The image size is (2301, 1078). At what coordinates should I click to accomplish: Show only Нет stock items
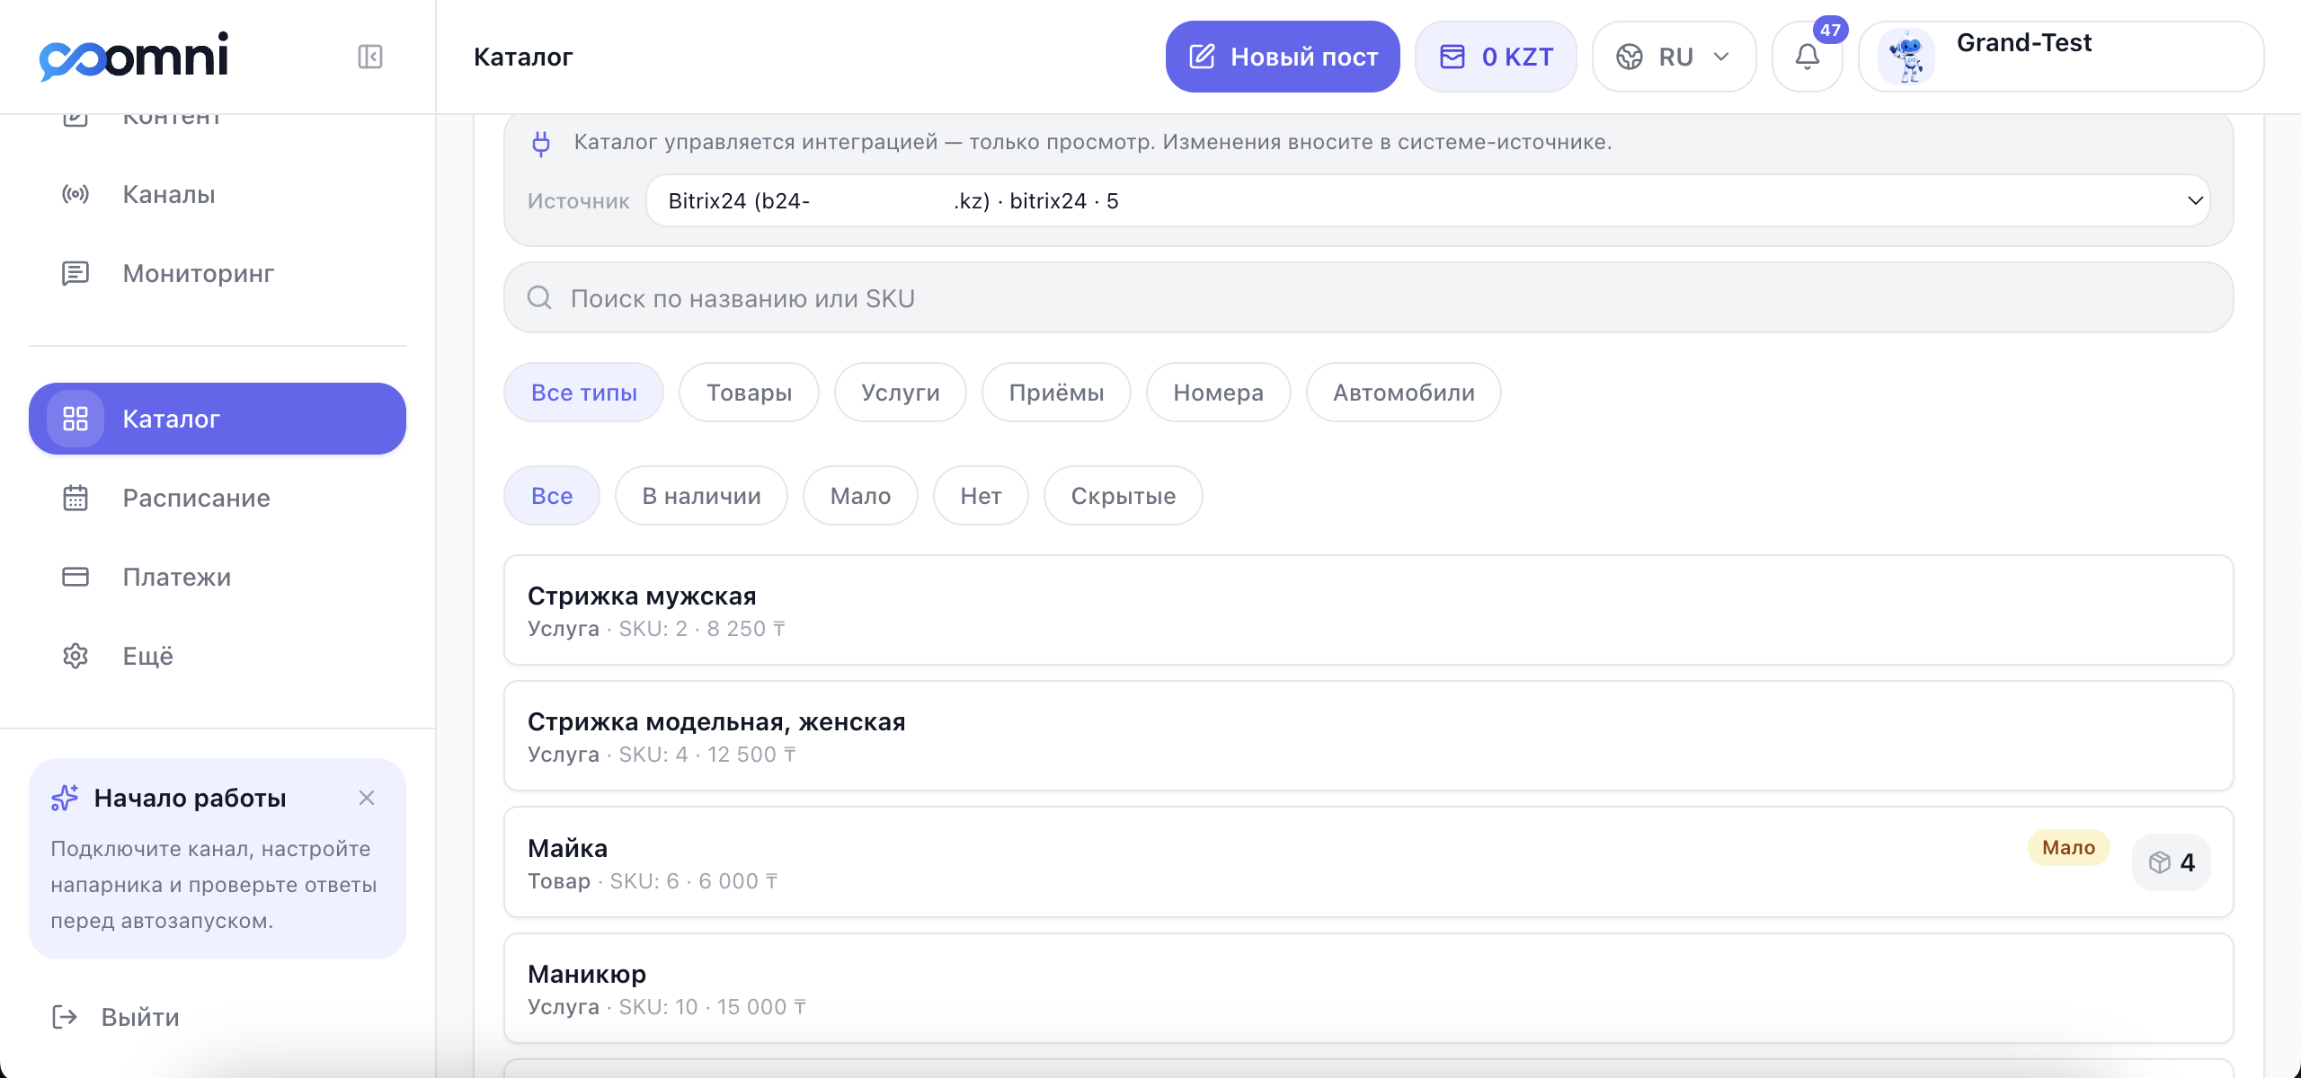click(x=982, y=496)
